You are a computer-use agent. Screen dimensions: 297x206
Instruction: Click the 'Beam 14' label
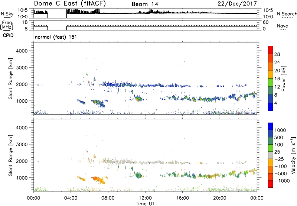point(145,4)
